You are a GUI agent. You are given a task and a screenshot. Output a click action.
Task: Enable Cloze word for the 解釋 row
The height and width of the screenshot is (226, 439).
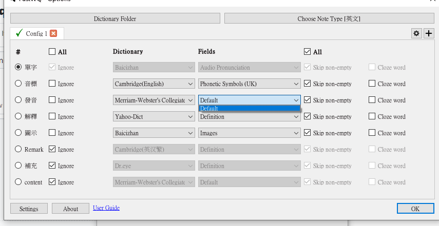pos(372,116)
